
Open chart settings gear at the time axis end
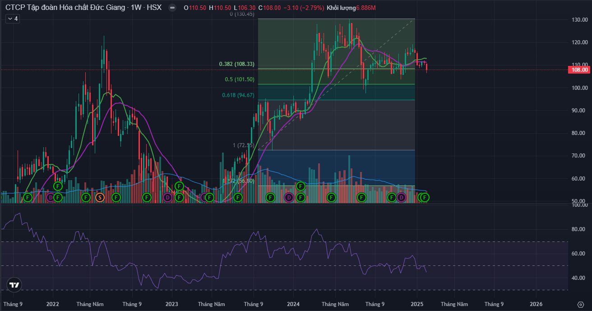pos(580,304)
